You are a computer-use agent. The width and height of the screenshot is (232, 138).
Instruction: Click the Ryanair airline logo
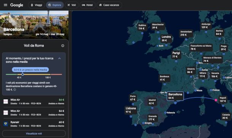(x=6, y=124)
